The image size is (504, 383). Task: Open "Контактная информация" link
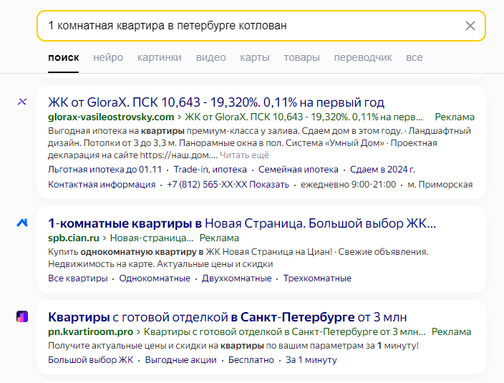pyautogui.click(x=102, y=185)
